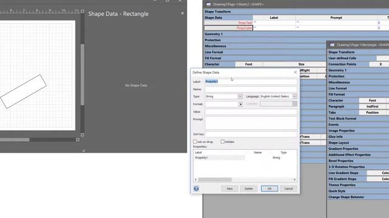This screenshot has width=389, height=218.
Task: Click the Properties list scroll-left arrow
Action: (x=196, y=180)
